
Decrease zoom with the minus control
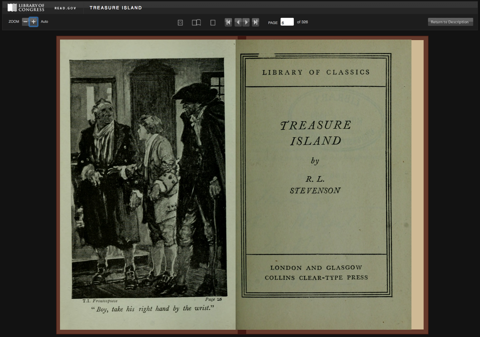click(25, 22)
